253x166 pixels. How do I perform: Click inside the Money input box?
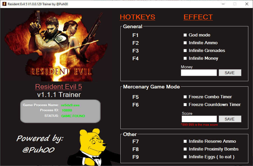click(x=199, y=73)
